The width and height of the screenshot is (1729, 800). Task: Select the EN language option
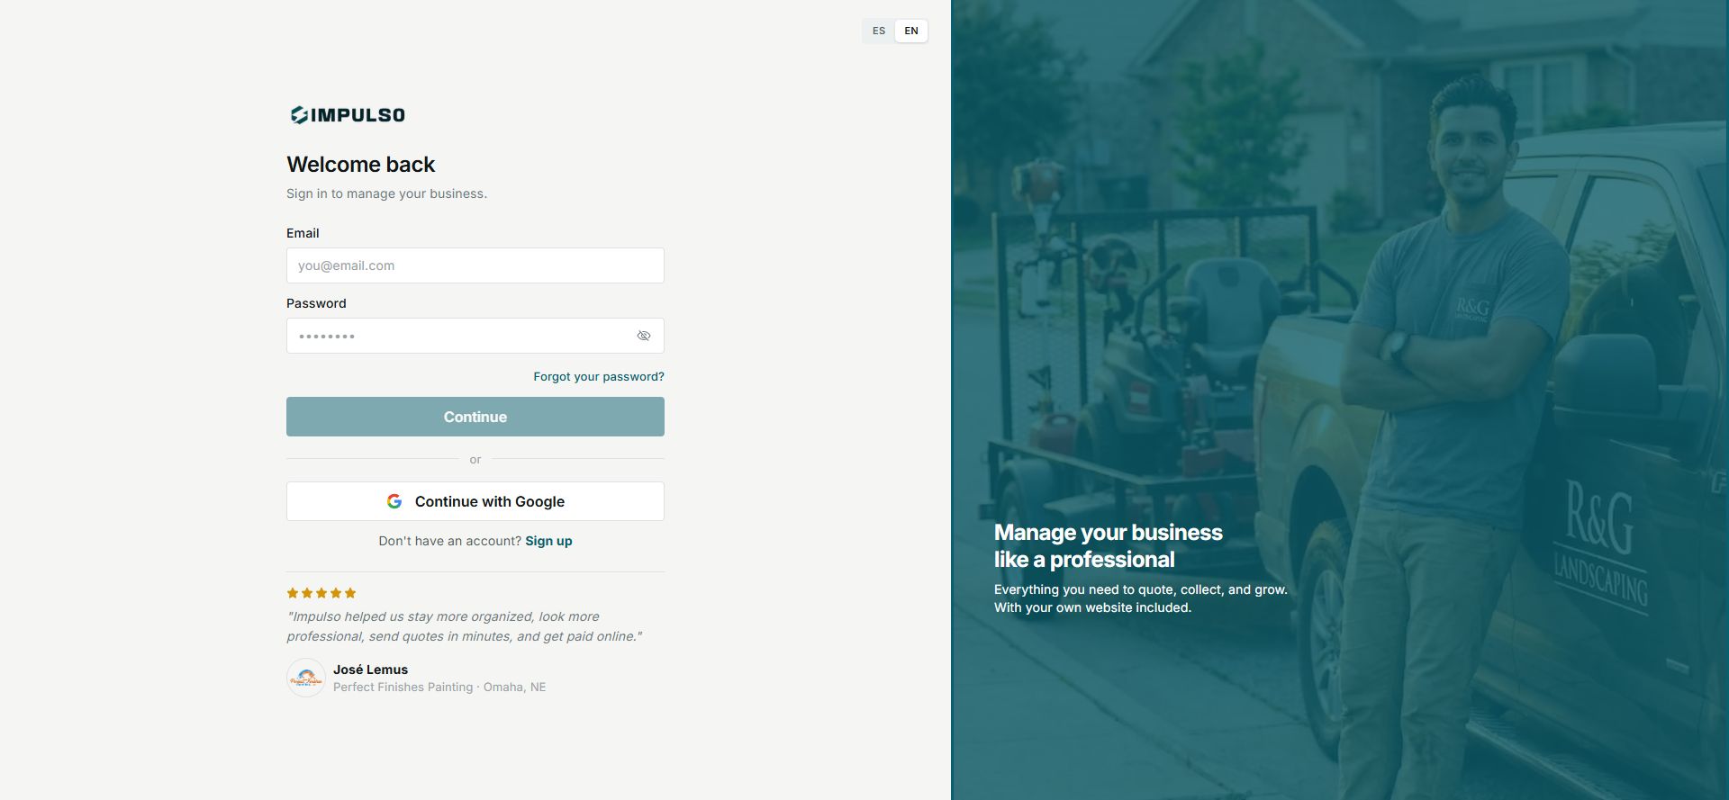[911, 31]
